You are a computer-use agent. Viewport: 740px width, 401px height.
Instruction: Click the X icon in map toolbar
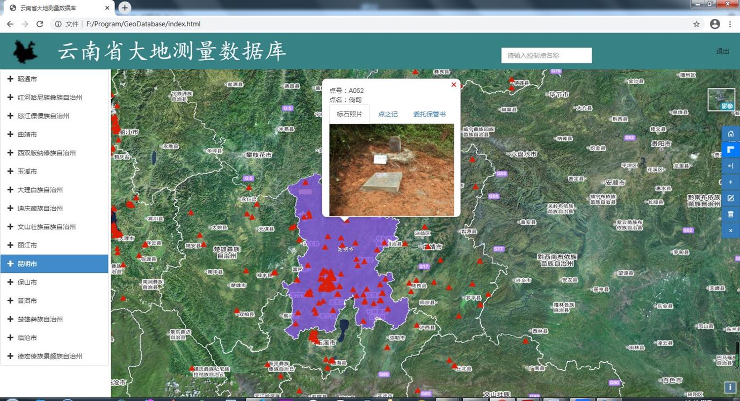730,231
